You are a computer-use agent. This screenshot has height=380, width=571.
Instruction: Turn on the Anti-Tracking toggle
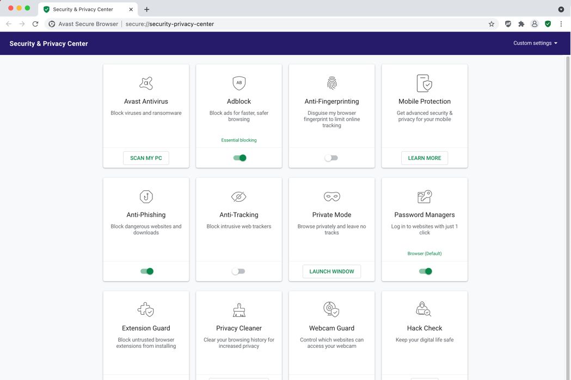(238, 271)
